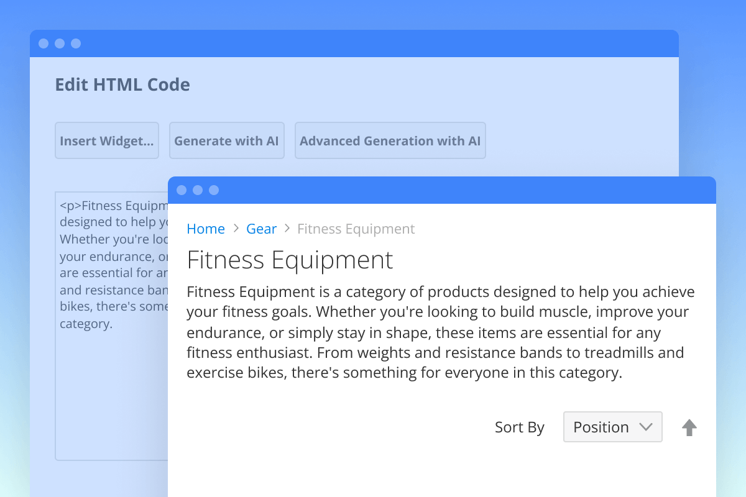Open the Gear breadcrumb link

tap(261, 229)
